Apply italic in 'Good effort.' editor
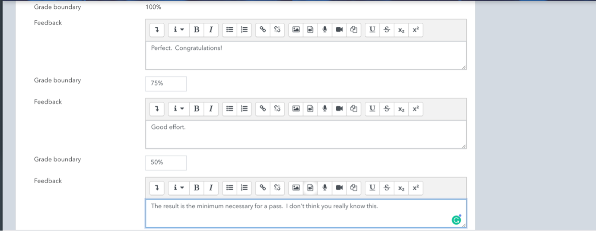 coord(211,109)
